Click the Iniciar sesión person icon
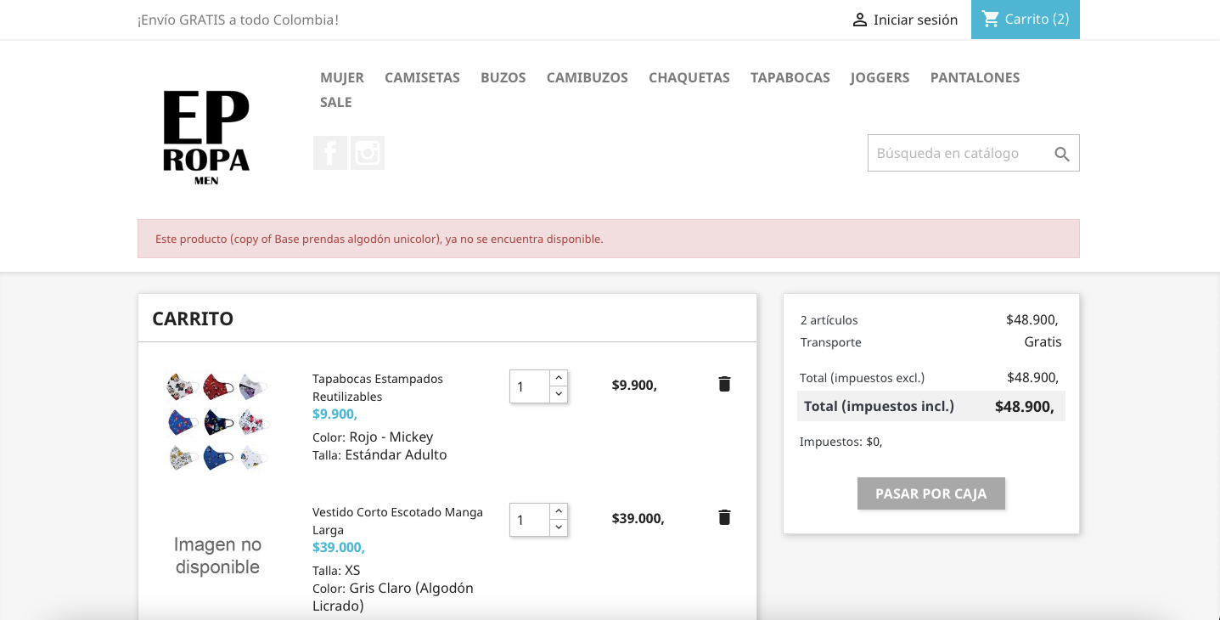Image resolution: width=1220 pixels, height=620 pixels. click(860, 20)
